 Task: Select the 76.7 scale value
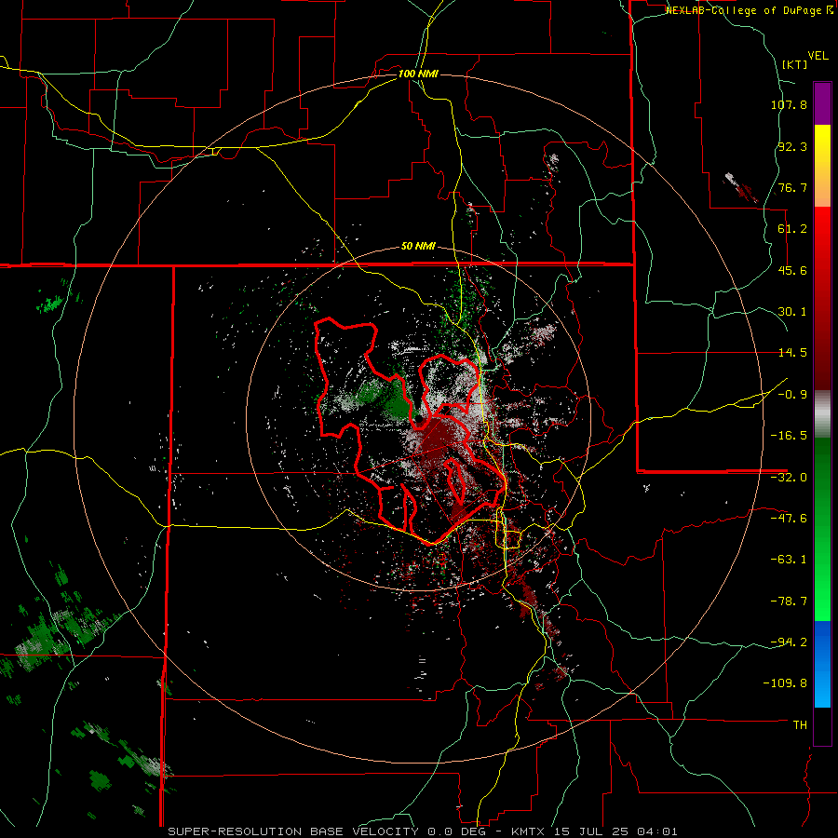[792, 187]
